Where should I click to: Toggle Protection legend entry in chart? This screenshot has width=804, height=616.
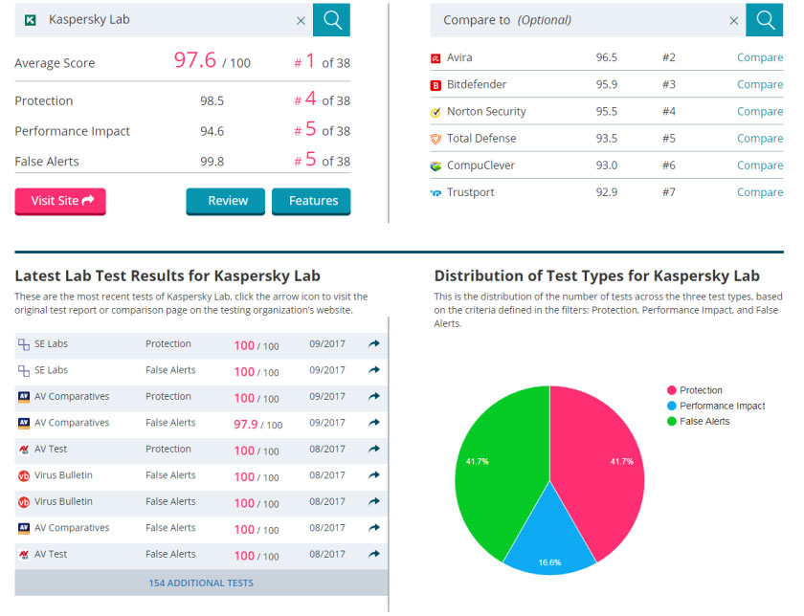coord(695,390)
